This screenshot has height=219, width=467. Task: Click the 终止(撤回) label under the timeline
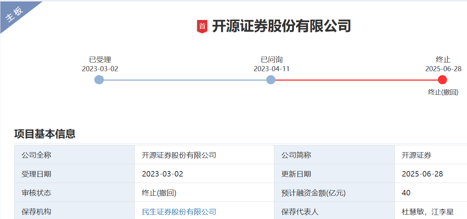tap(443, 92)
